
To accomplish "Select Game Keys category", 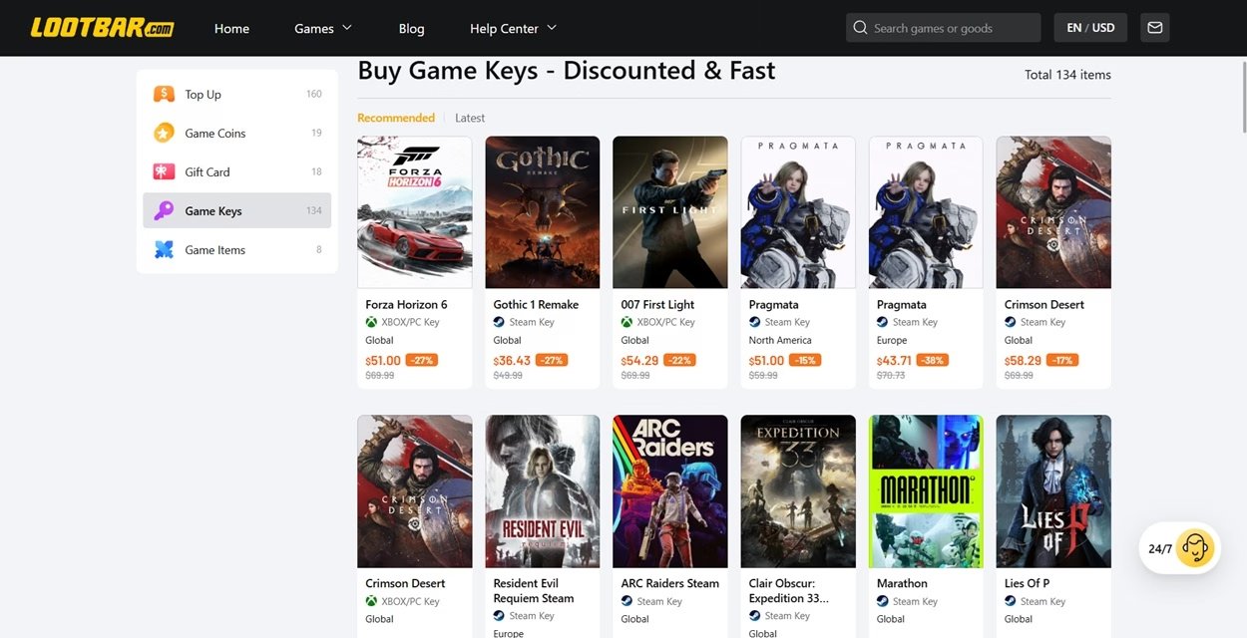I will tap(237, 210).
